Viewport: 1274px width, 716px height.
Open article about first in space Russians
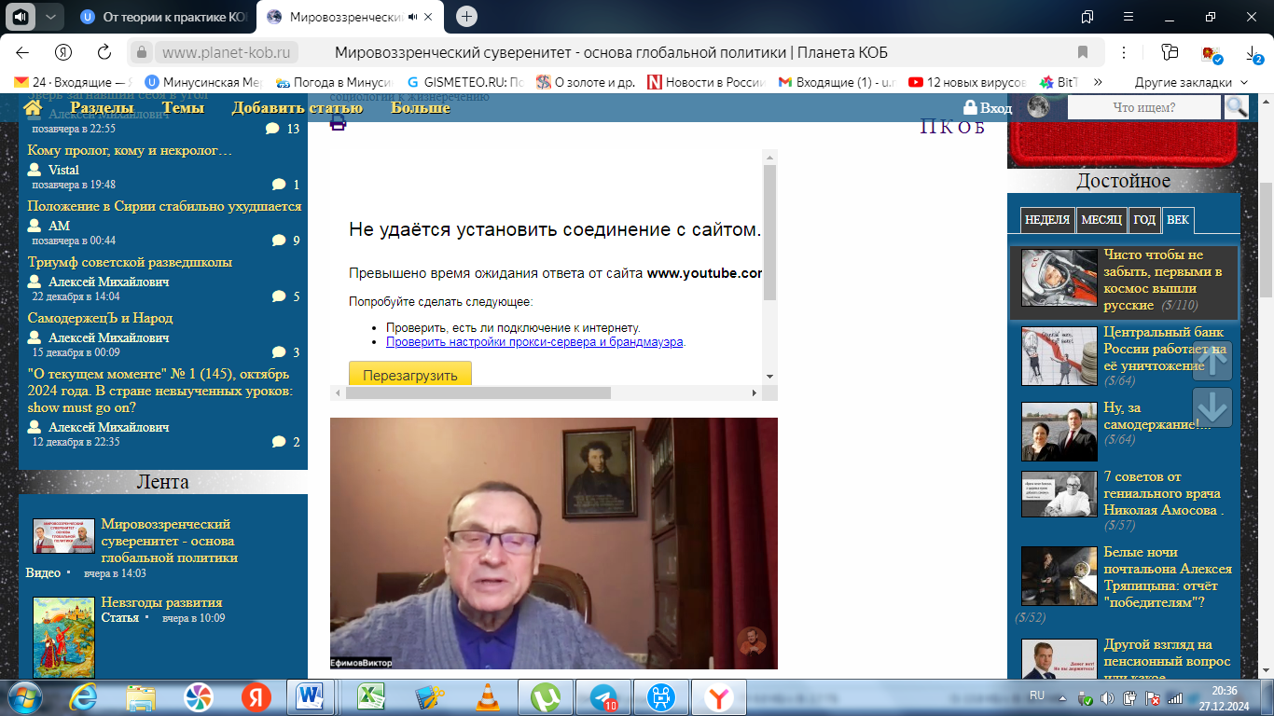pos(1163,280)
